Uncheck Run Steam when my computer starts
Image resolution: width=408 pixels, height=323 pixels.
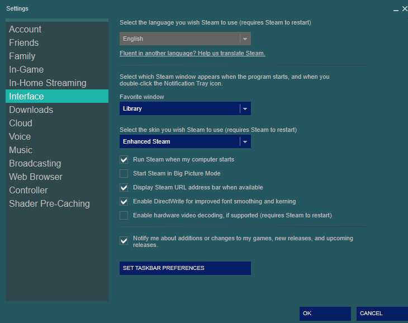(x=124, y=159)
